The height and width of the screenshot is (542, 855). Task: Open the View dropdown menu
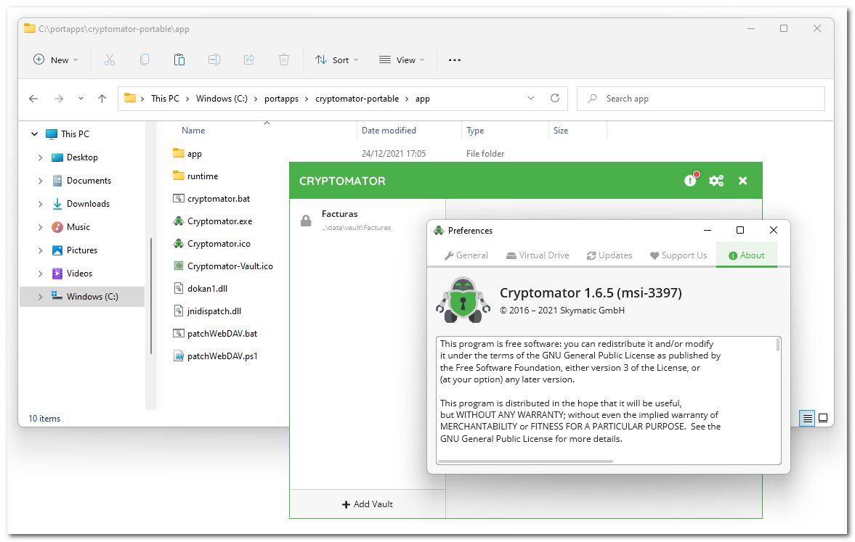[x=402, y=60]
